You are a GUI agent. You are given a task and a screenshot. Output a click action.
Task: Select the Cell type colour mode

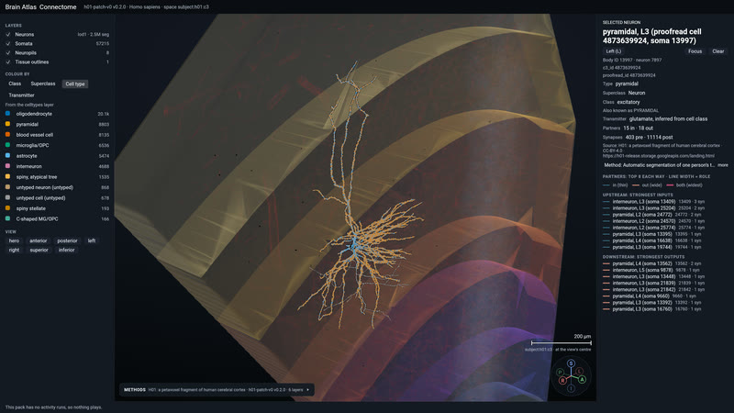(x=75, y=84)
